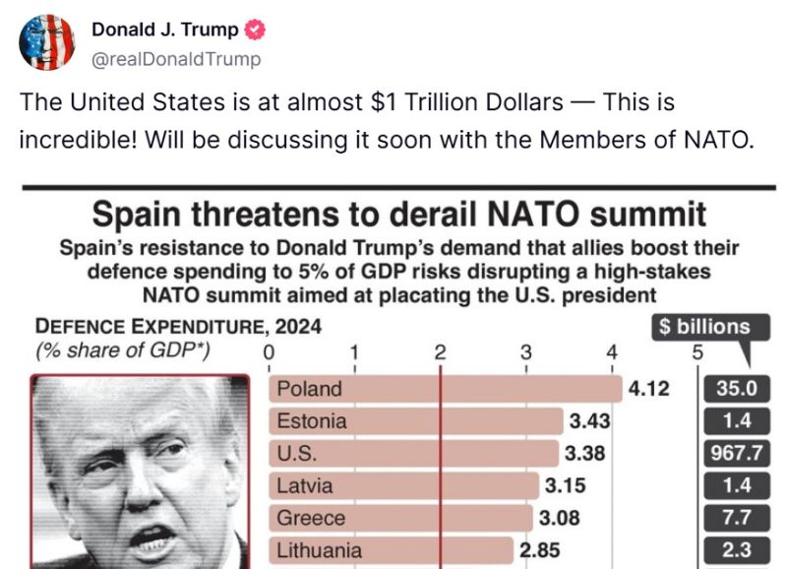Open Donald J. Trump's profile avatar
The width and height of the screenshot is (787, 569).
tap(46, 42)
